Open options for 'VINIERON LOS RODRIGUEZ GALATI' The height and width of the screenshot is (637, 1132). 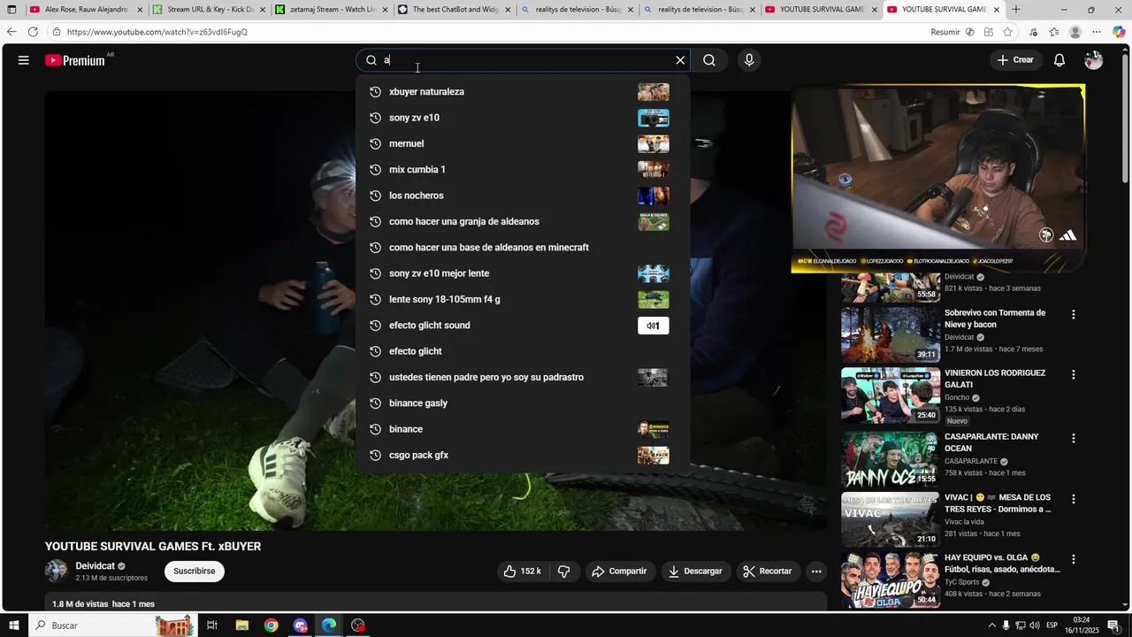tap(1074, 375)
